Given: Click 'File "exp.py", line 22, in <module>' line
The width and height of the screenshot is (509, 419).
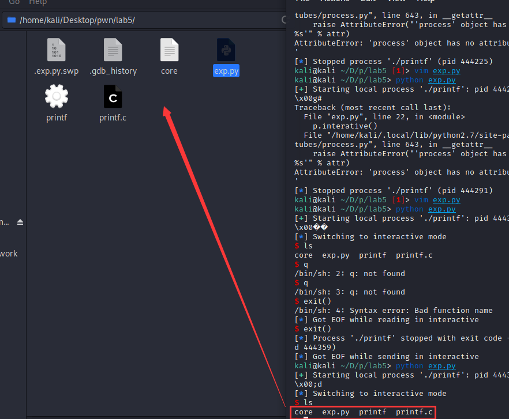Looking at the screenshot, I should [x=384, y=117].
